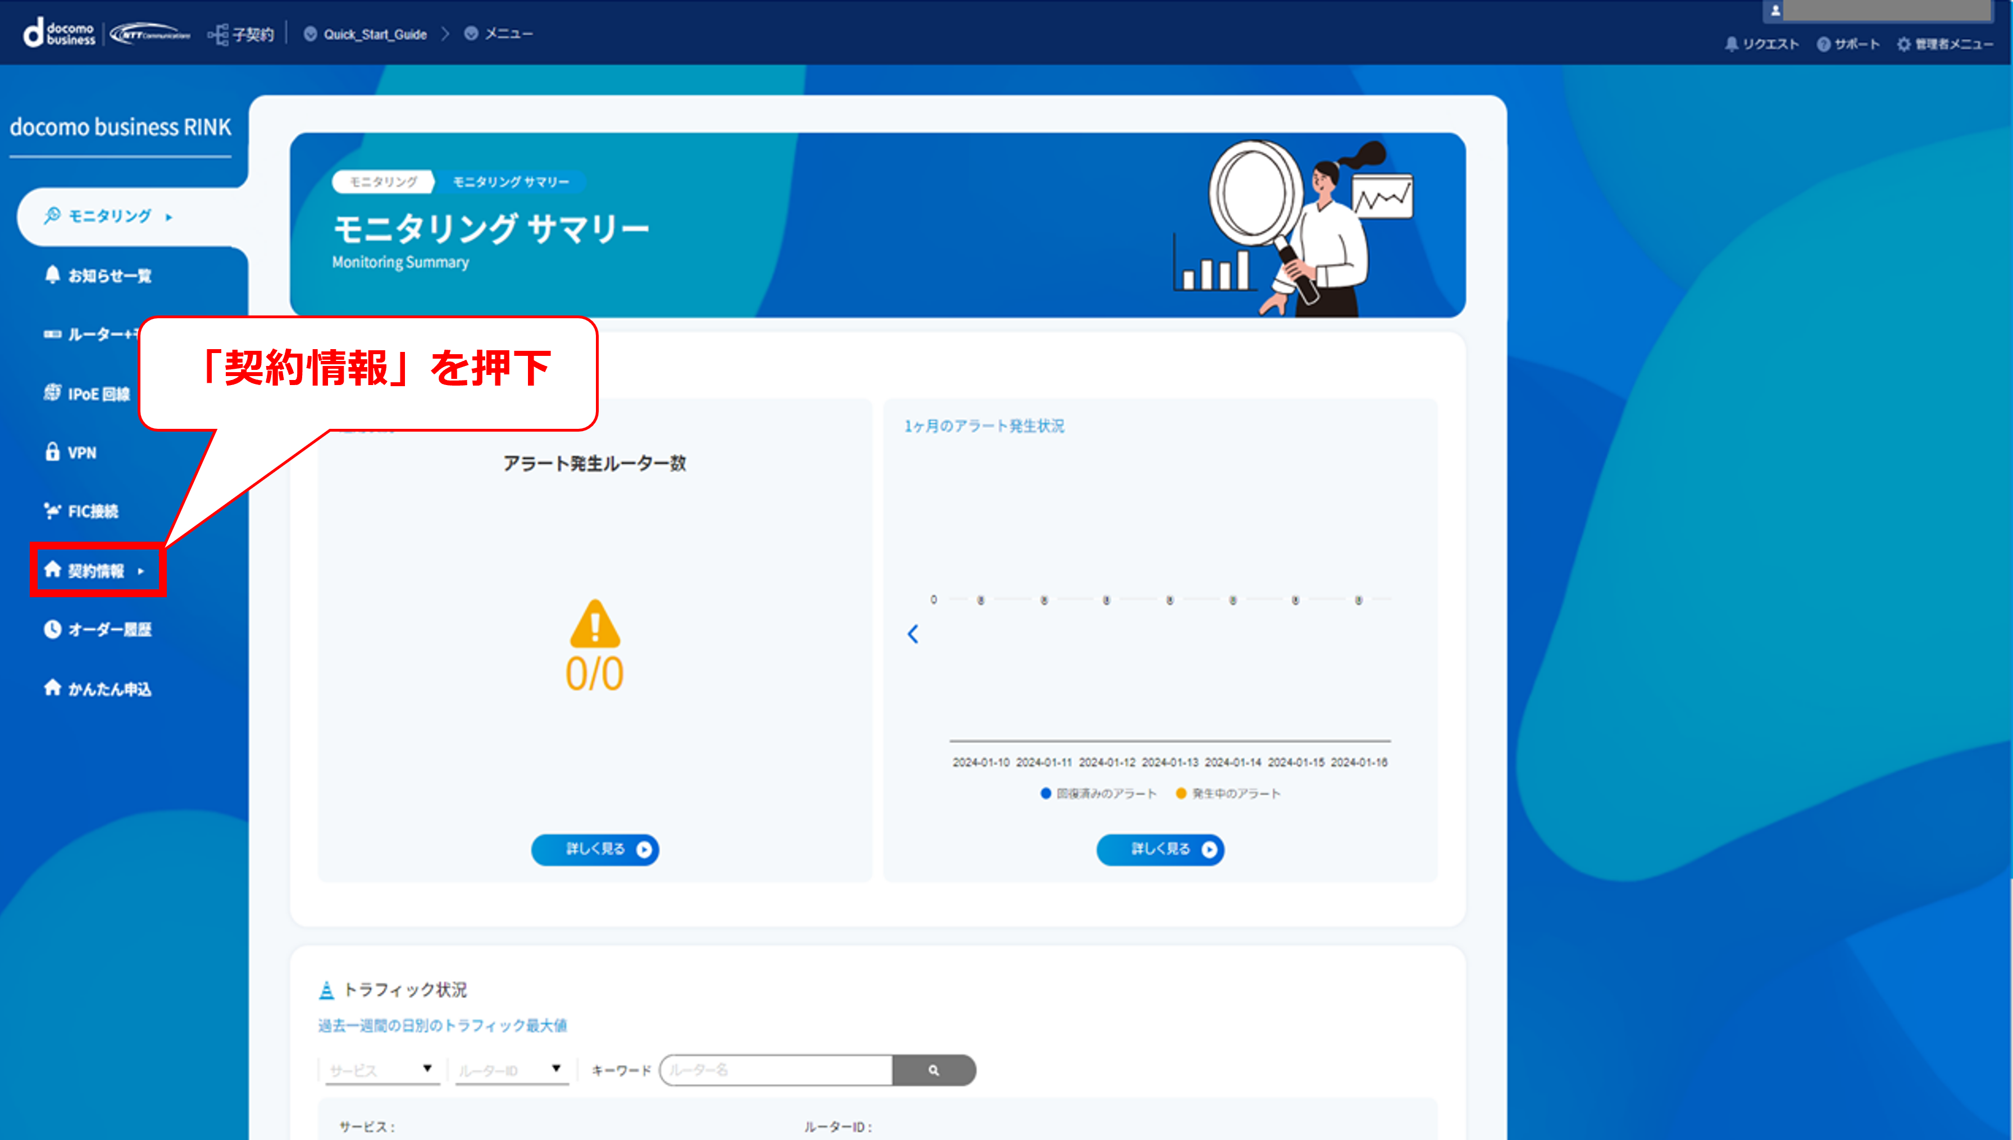The width and height of the screenshot is (2013, 1140).
Task: Click the ルーター sidebar device icon
Action: point(52,335)
